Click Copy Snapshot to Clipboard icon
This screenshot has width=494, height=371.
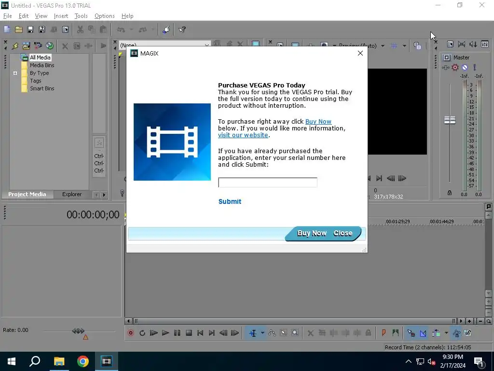[x=417, y=46]
